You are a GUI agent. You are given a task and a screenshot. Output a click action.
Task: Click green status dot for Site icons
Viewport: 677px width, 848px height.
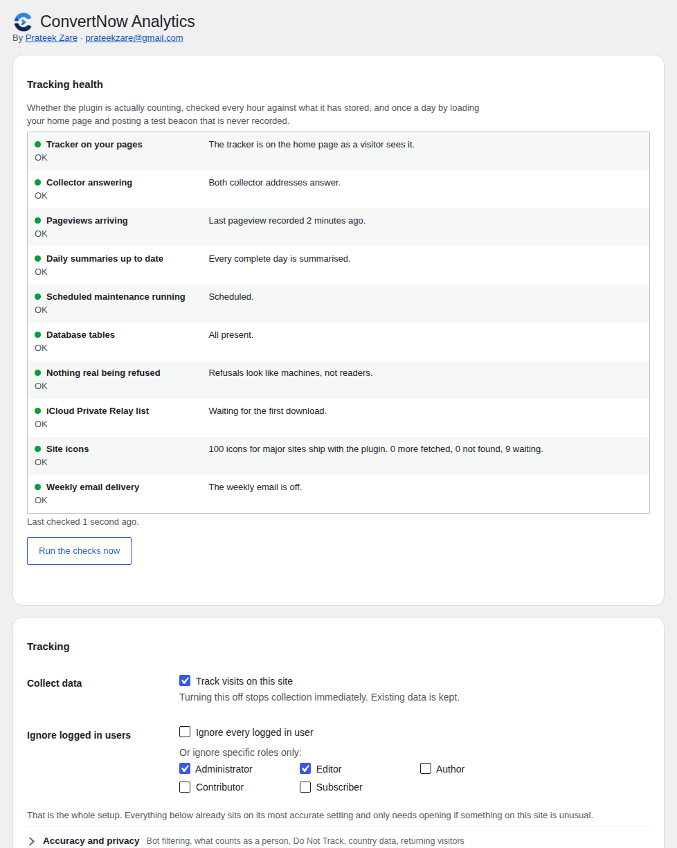(38, 449)
